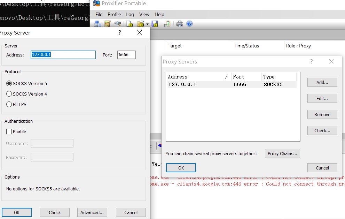Open the Help menu
Viewport: 345px width, 219px height.
pos(159,14)
